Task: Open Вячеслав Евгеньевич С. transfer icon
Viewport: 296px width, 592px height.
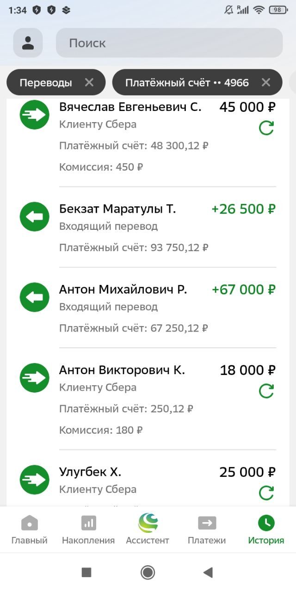Action: [x=35, y=115]
